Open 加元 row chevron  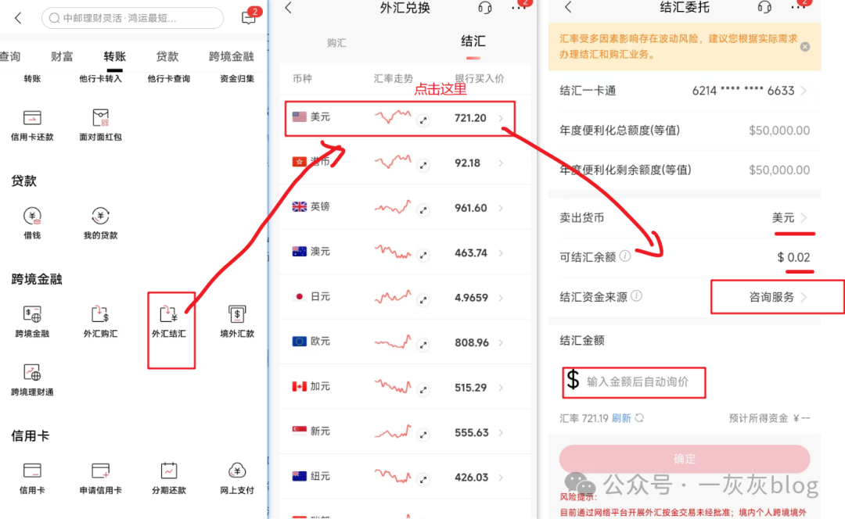click(x=502, y=387)
